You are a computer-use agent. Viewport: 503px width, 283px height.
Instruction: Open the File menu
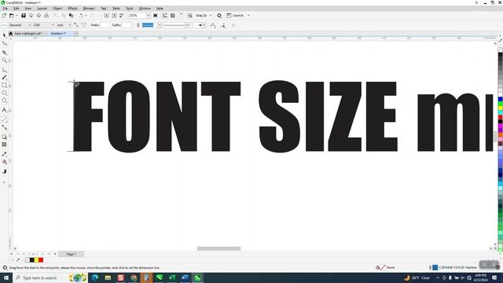click(6, 9)
